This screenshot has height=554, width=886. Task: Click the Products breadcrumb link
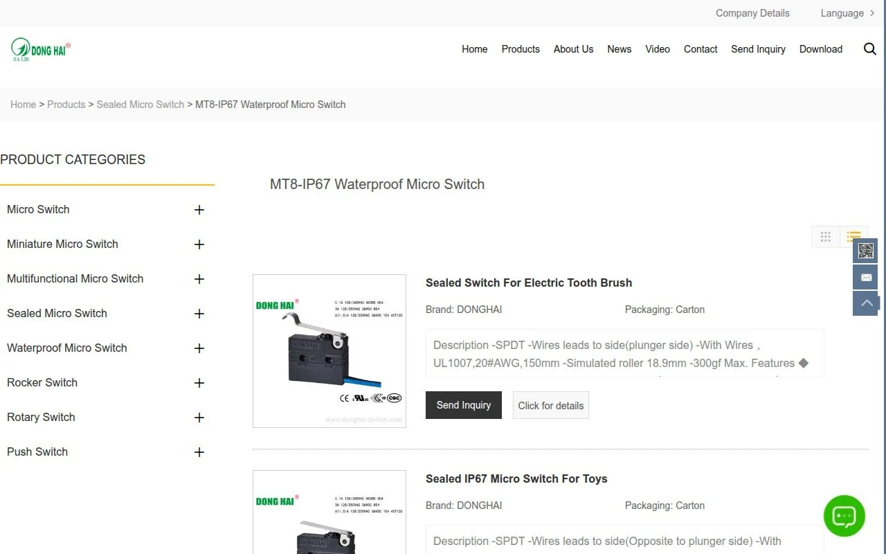coord(66,105)
